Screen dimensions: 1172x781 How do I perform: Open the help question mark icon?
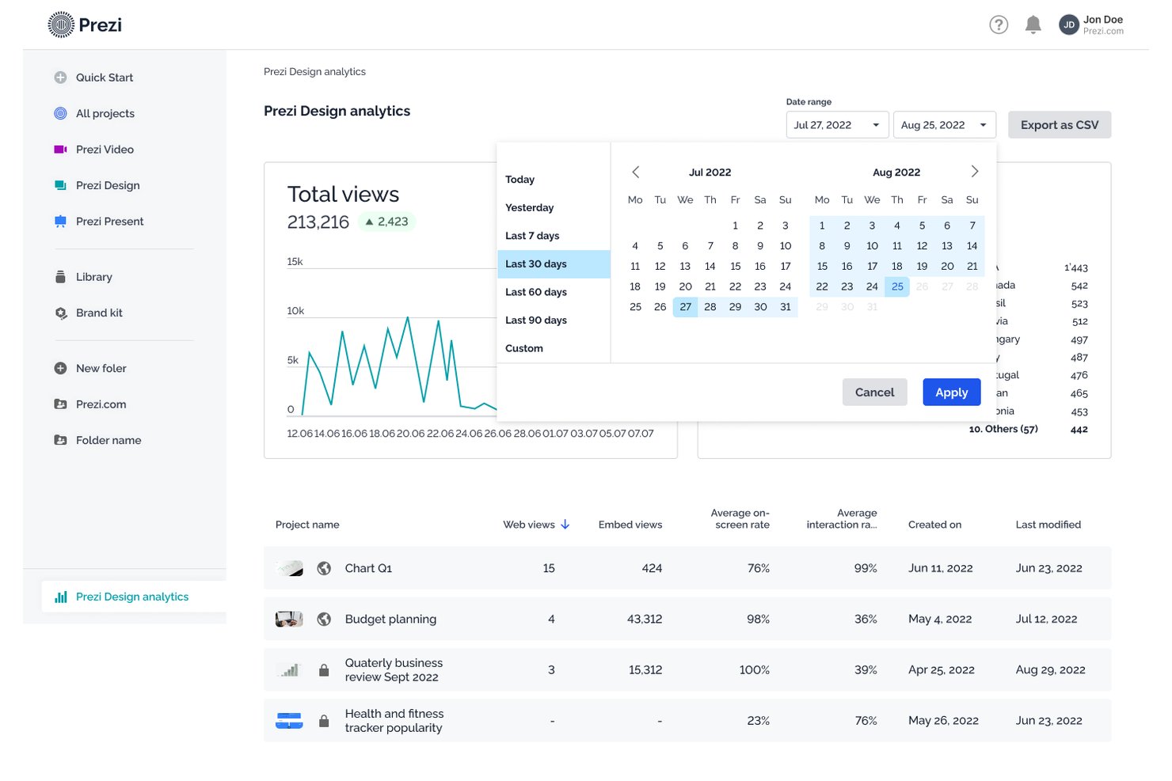coord(999,25)
